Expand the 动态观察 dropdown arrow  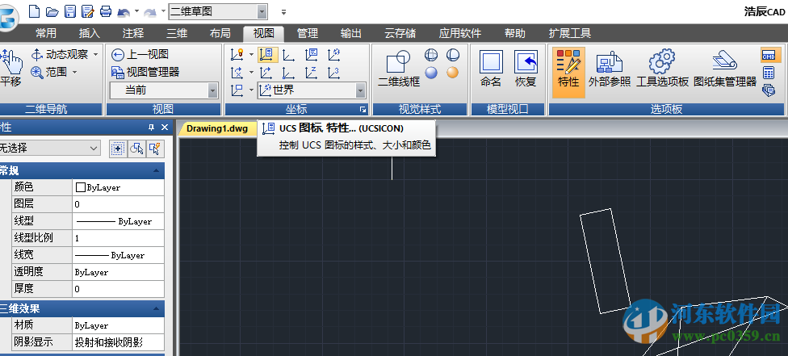(x=95, y=54)
